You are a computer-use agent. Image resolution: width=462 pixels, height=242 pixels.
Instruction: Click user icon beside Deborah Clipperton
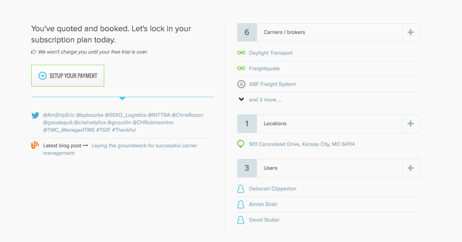point(241,189)
